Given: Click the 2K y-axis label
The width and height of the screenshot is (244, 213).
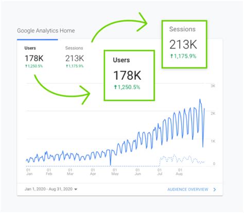Looking at the screenshot, I should pos(213,113).
